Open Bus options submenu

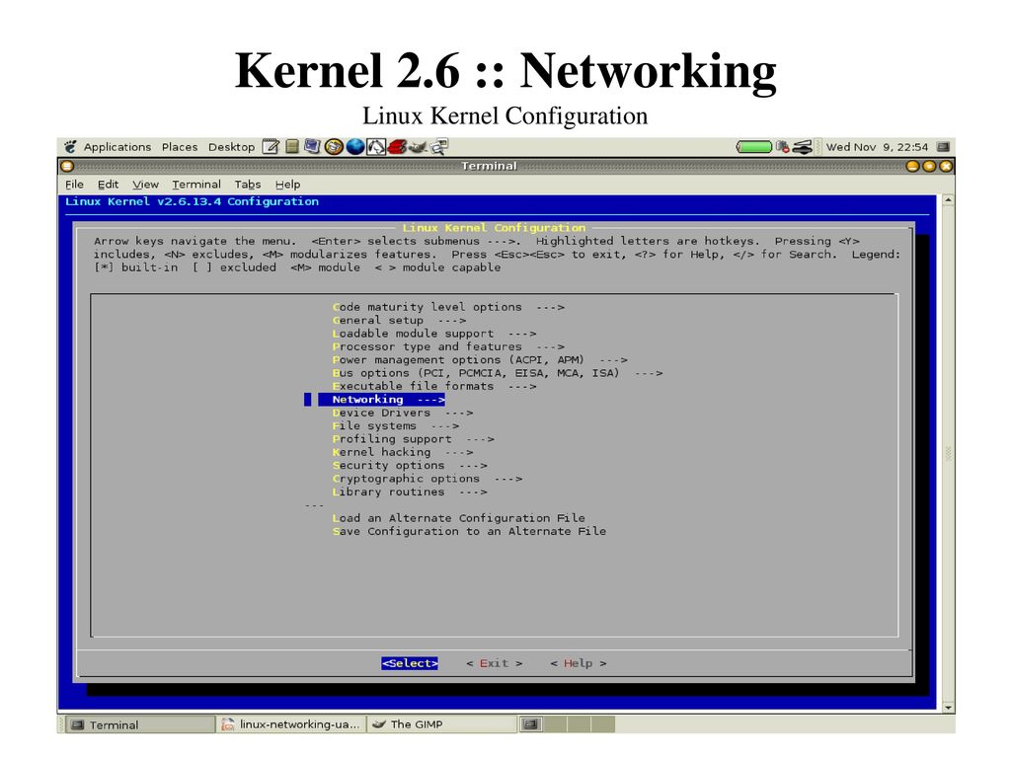498,373
